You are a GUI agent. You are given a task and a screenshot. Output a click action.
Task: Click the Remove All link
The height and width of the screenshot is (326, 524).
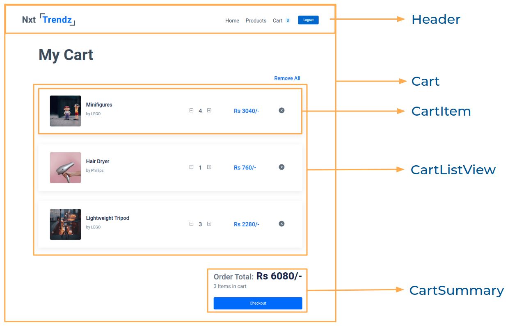pos(287,78)
